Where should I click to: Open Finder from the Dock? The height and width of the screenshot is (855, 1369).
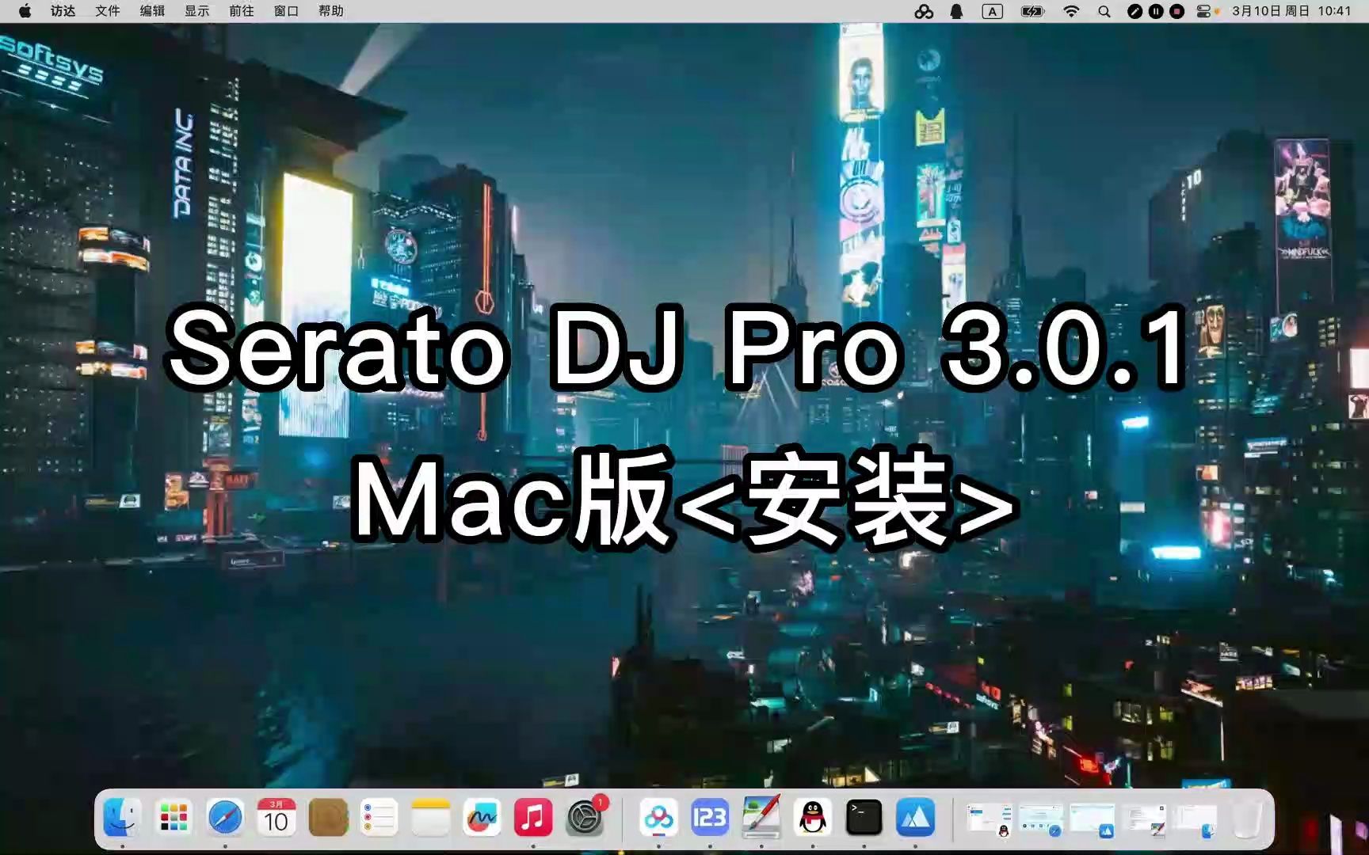[122, 817]
